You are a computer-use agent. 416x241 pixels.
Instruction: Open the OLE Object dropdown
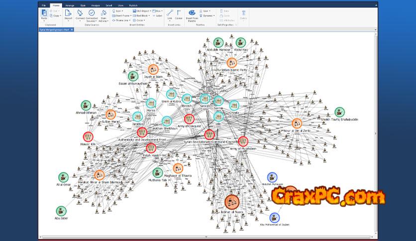(142, 11)
